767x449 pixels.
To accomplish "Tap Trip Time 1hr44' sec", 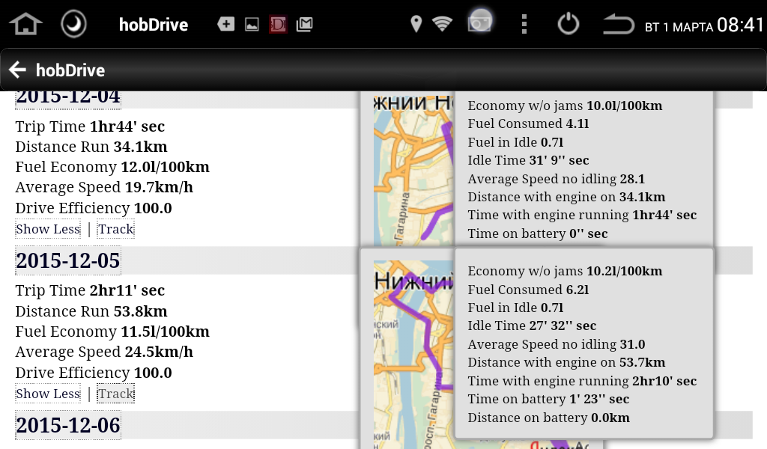I will pyautogui.click(x=90, y=126).
